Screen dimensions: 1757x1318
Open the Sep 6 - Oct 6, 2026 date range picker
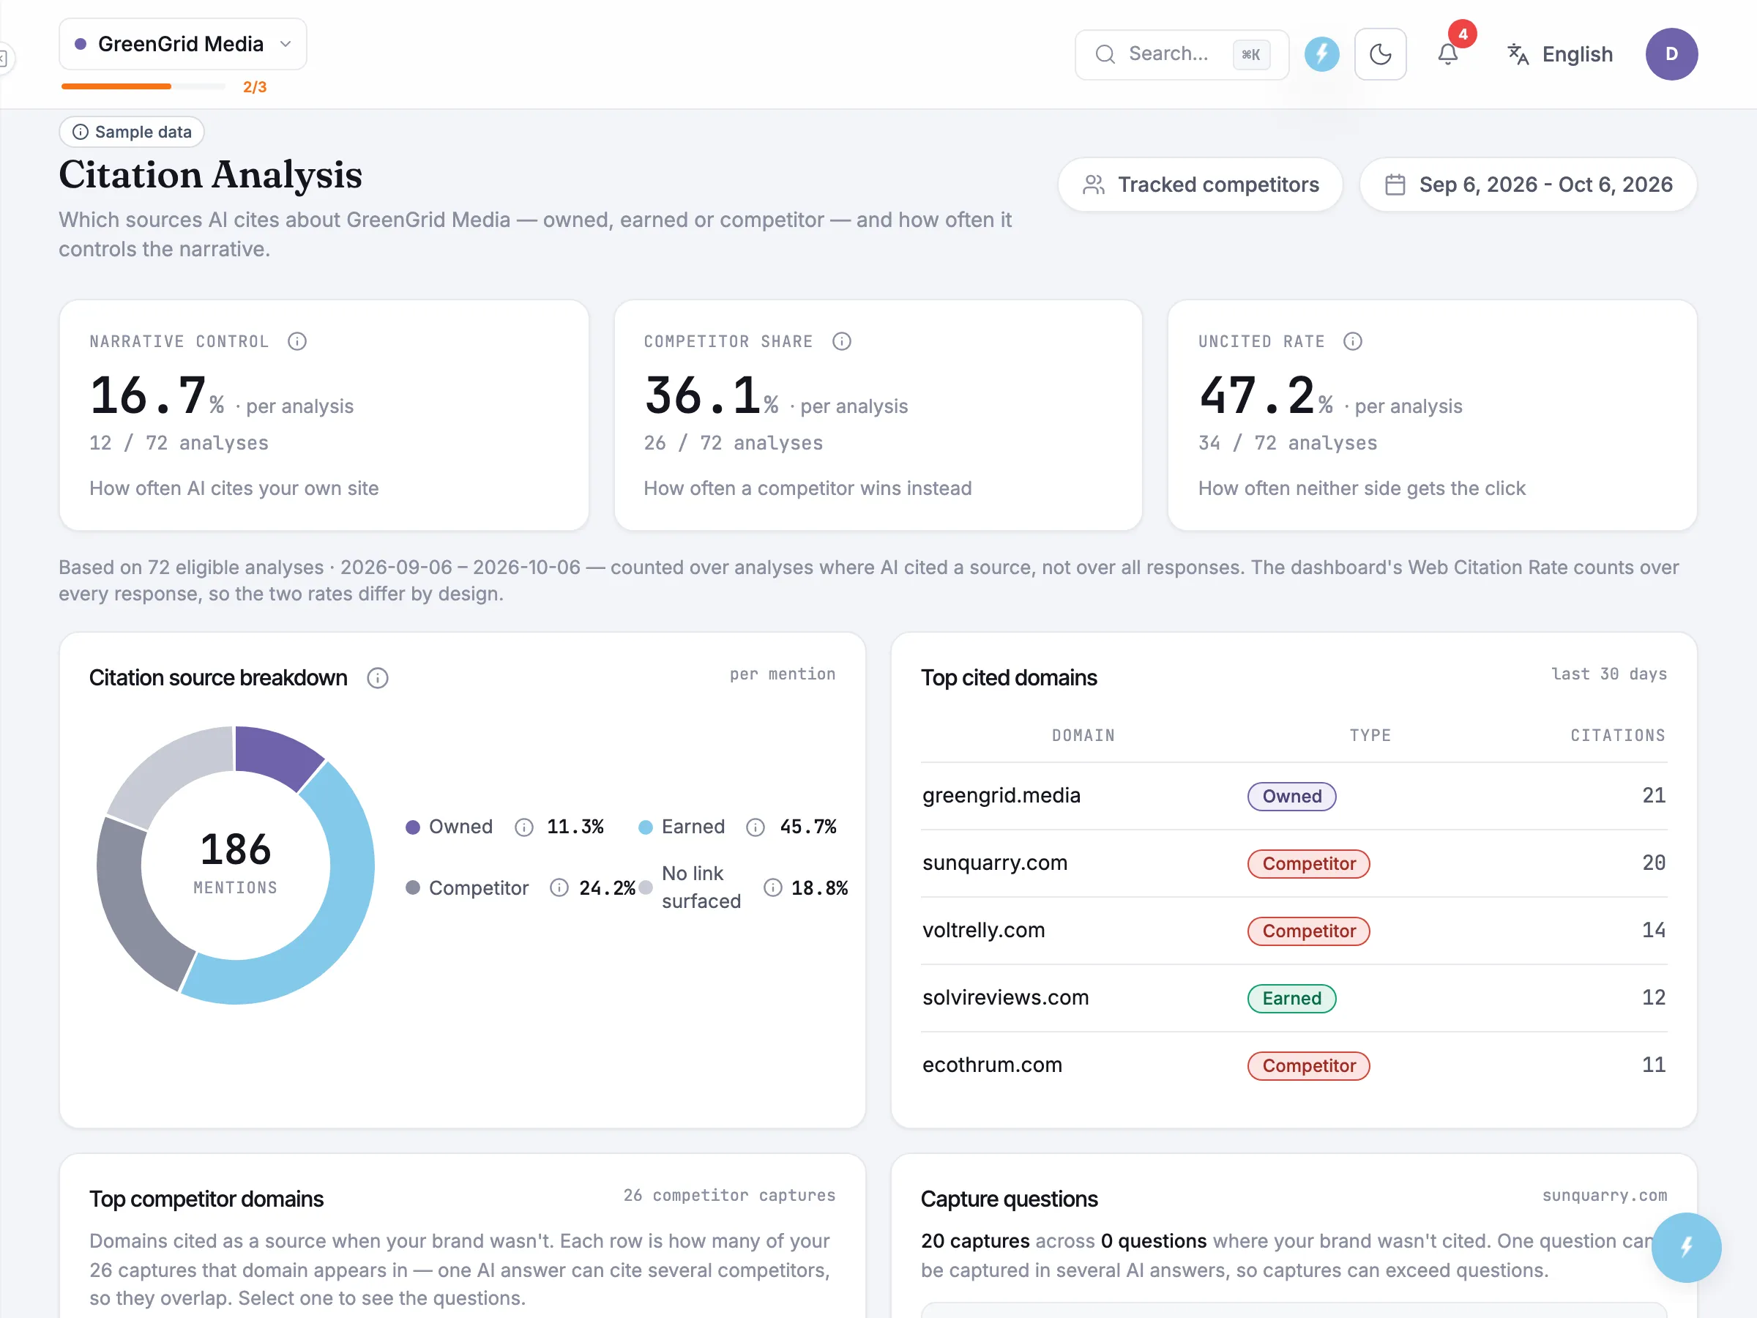point(1529,185)
